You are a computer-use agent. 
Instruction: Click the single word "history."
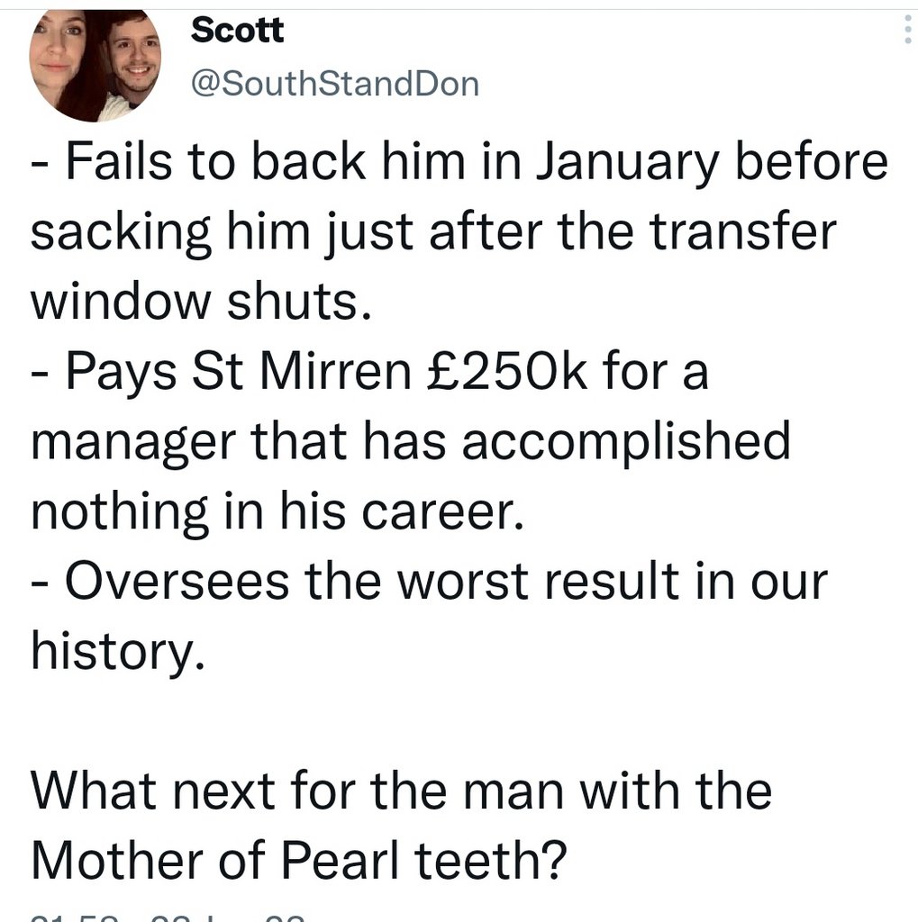(114, 648)
